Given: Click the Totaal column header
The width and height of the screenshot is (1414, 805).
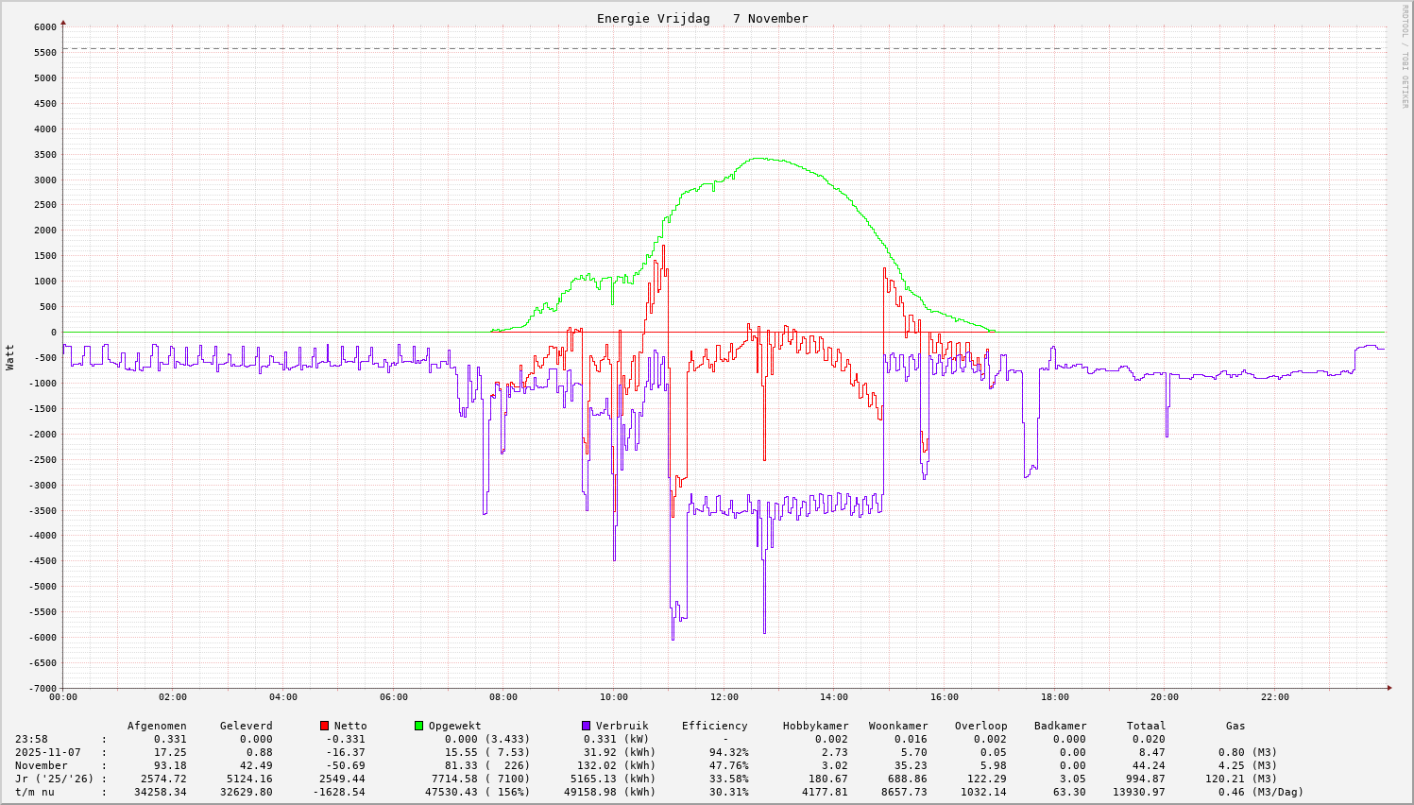Looking at the screenshot, I should click(1146, 726).
